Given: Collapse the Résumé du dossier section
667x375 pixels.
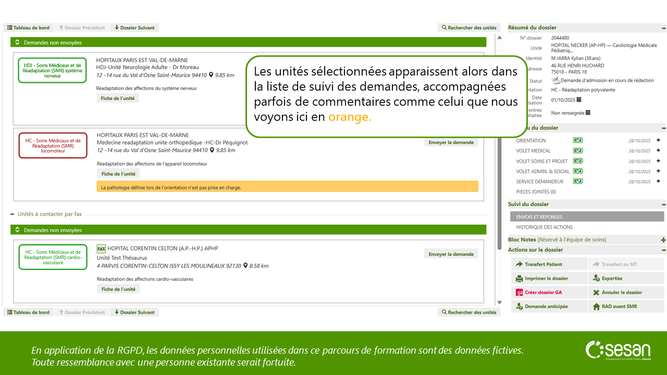Looking at the screenshot, I should pos(663,28).
